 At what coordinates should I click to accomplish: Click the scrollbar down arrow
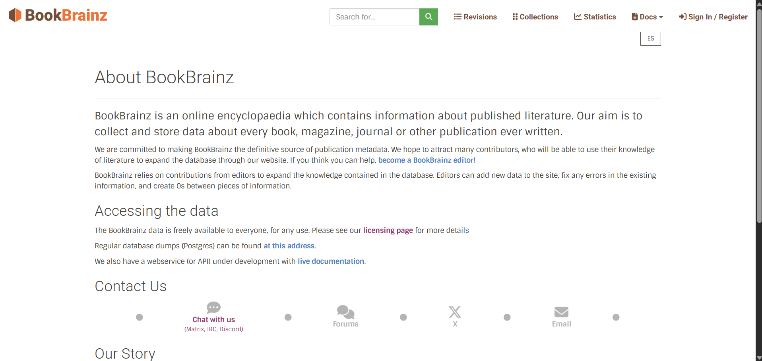pos(759,358)
